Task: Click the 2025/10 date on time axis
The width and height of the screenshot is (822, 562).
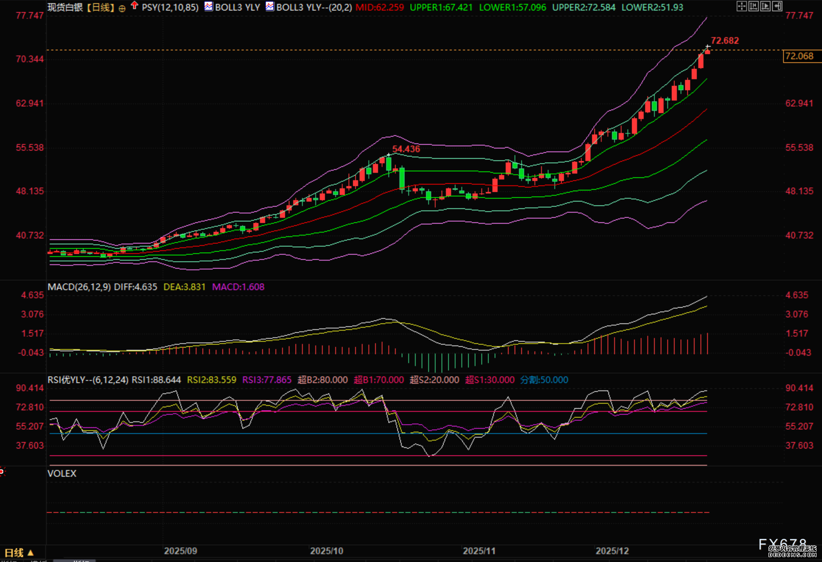Action: pos(327,551)
